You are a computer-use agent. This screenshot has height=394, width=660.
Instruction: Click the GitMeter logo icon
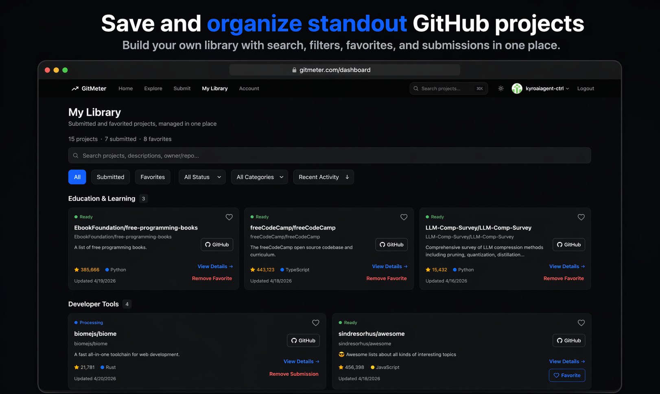click(x=75, y=89)
